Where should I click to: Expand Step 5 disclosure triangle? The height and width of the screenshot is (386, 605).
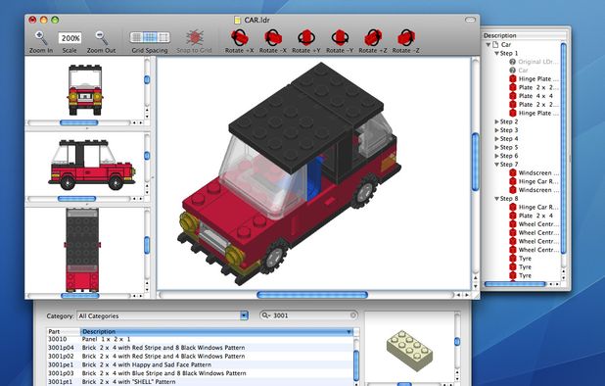pyautogui.click(x=497, y=147)
